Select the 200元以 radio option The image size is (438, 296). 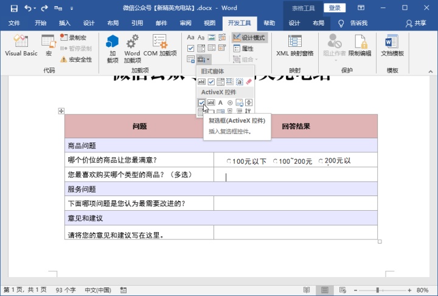[x=321, y=161]
